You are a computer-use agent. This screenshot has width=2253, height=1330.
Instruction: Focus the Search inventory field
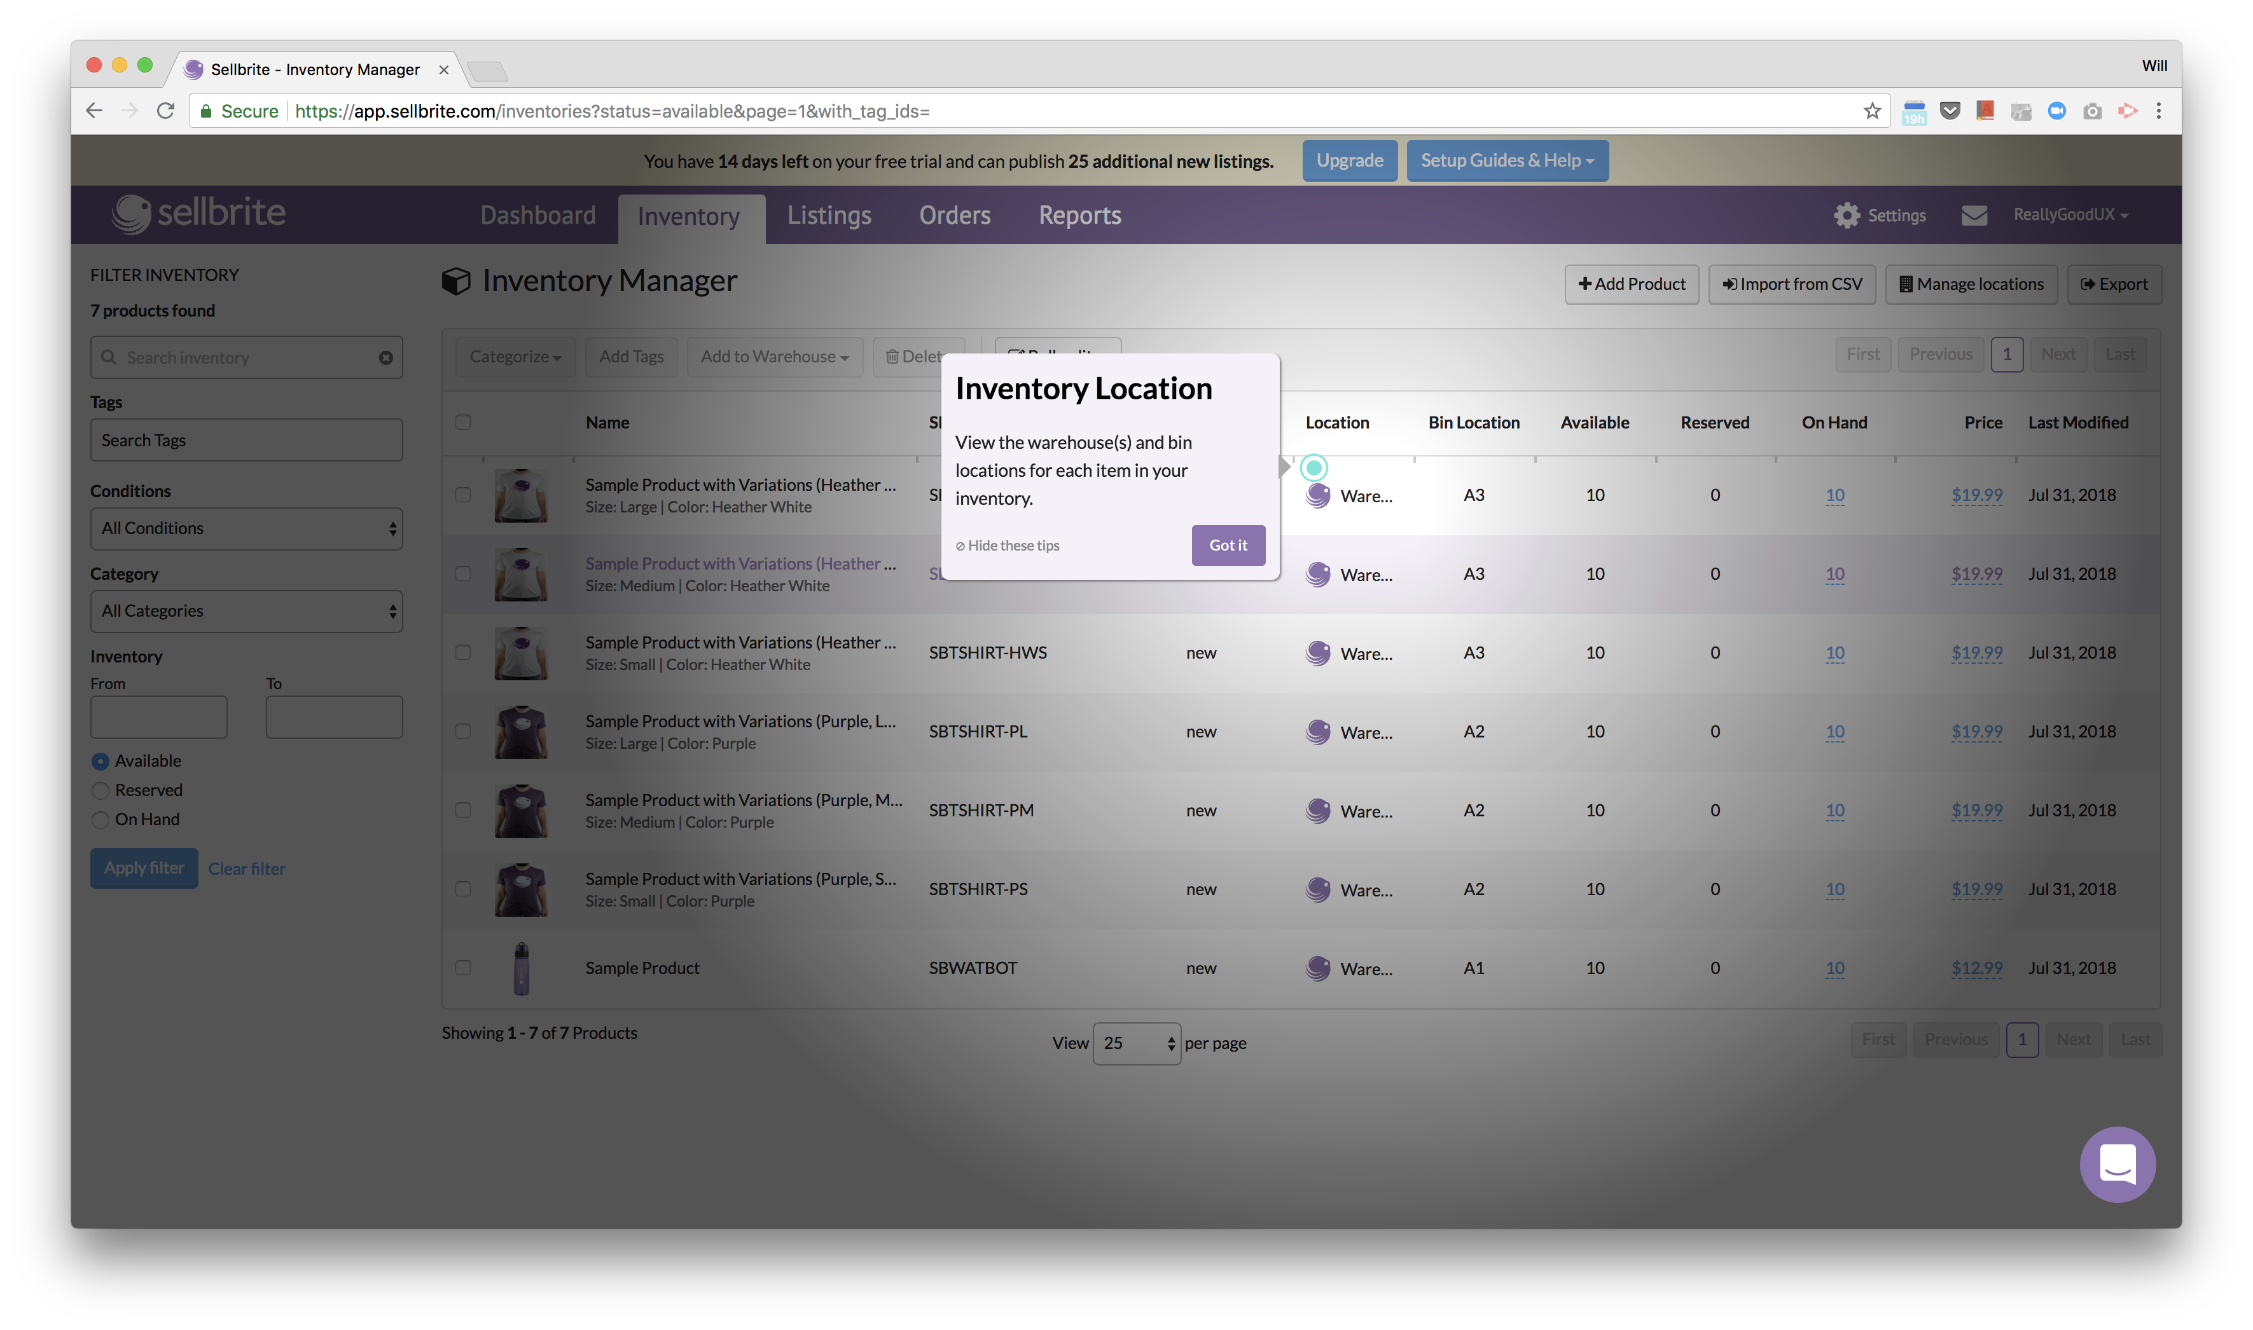point(247,357)
